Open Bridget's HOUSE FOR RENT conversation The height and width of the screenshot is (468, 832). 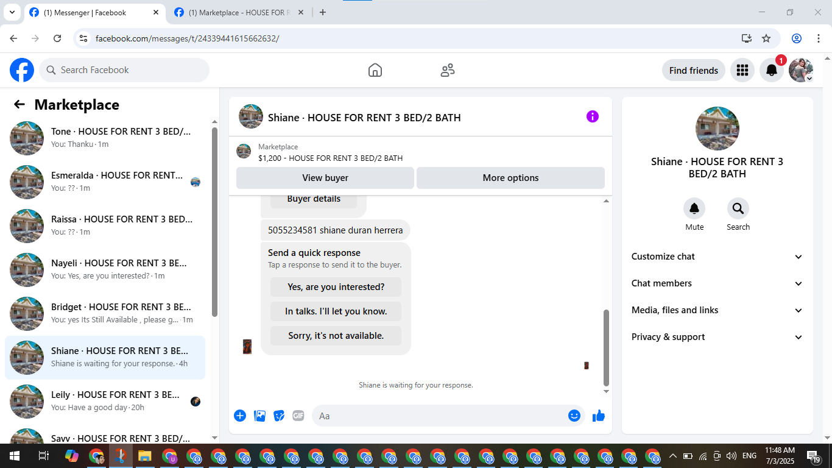[105, 314]
